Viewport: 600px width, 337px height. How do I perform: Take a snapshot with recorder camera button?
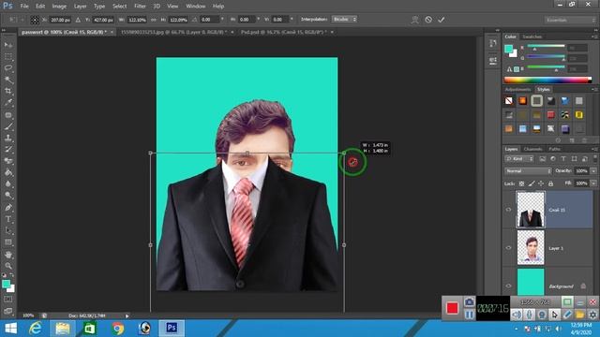[469, 301]
